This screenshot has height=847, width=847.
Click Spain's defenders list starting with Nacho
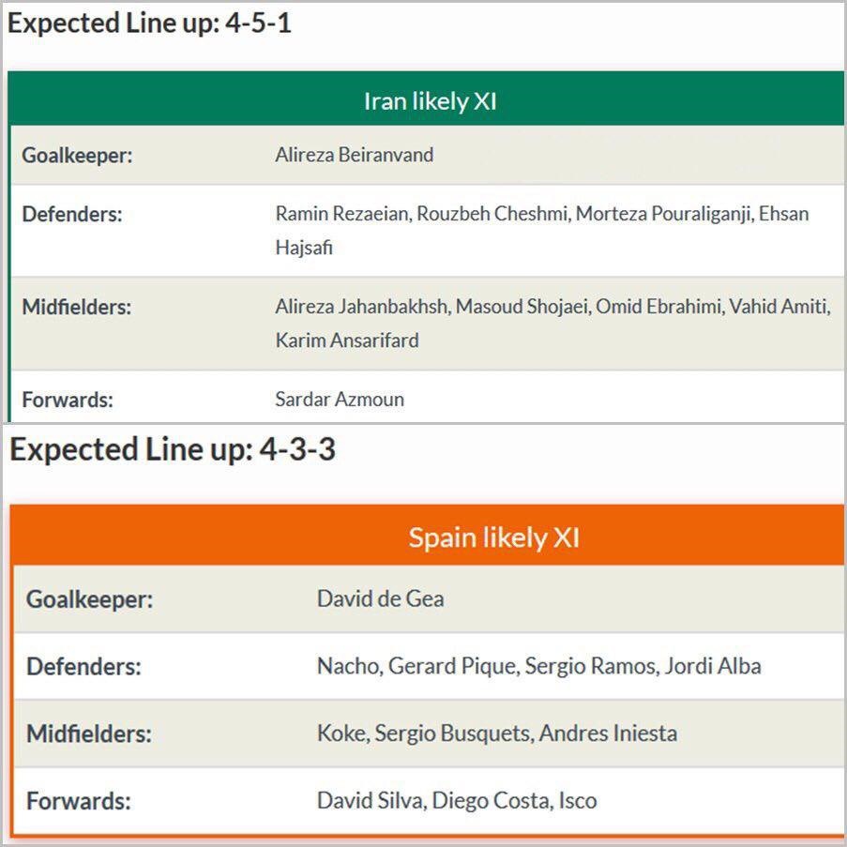tap(538, 667)
